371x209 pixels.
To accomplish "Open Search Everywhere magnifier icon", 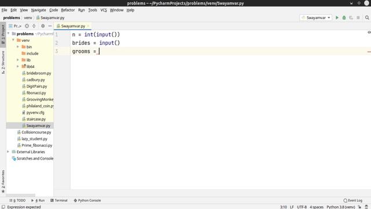I will [x=367, y=18].
